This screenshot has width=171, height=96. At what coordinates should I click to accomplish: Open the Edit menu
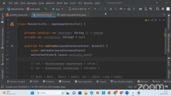[x=16, y=3]
